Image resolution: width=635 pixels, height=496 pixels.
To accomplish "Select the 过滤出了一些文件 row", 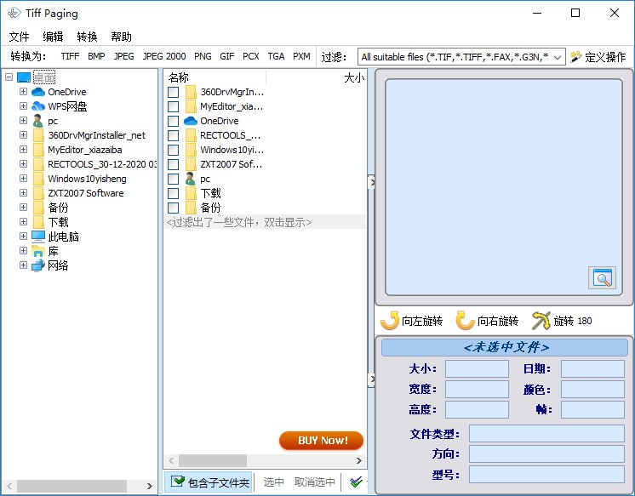I will 265,222.
